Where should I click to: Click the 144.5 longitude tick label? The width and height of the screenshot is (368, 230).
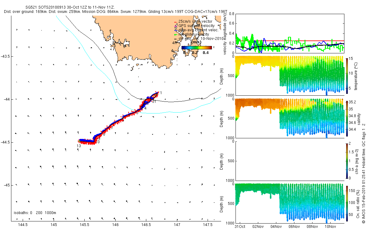pyautogui.click(x=23, y=225)
